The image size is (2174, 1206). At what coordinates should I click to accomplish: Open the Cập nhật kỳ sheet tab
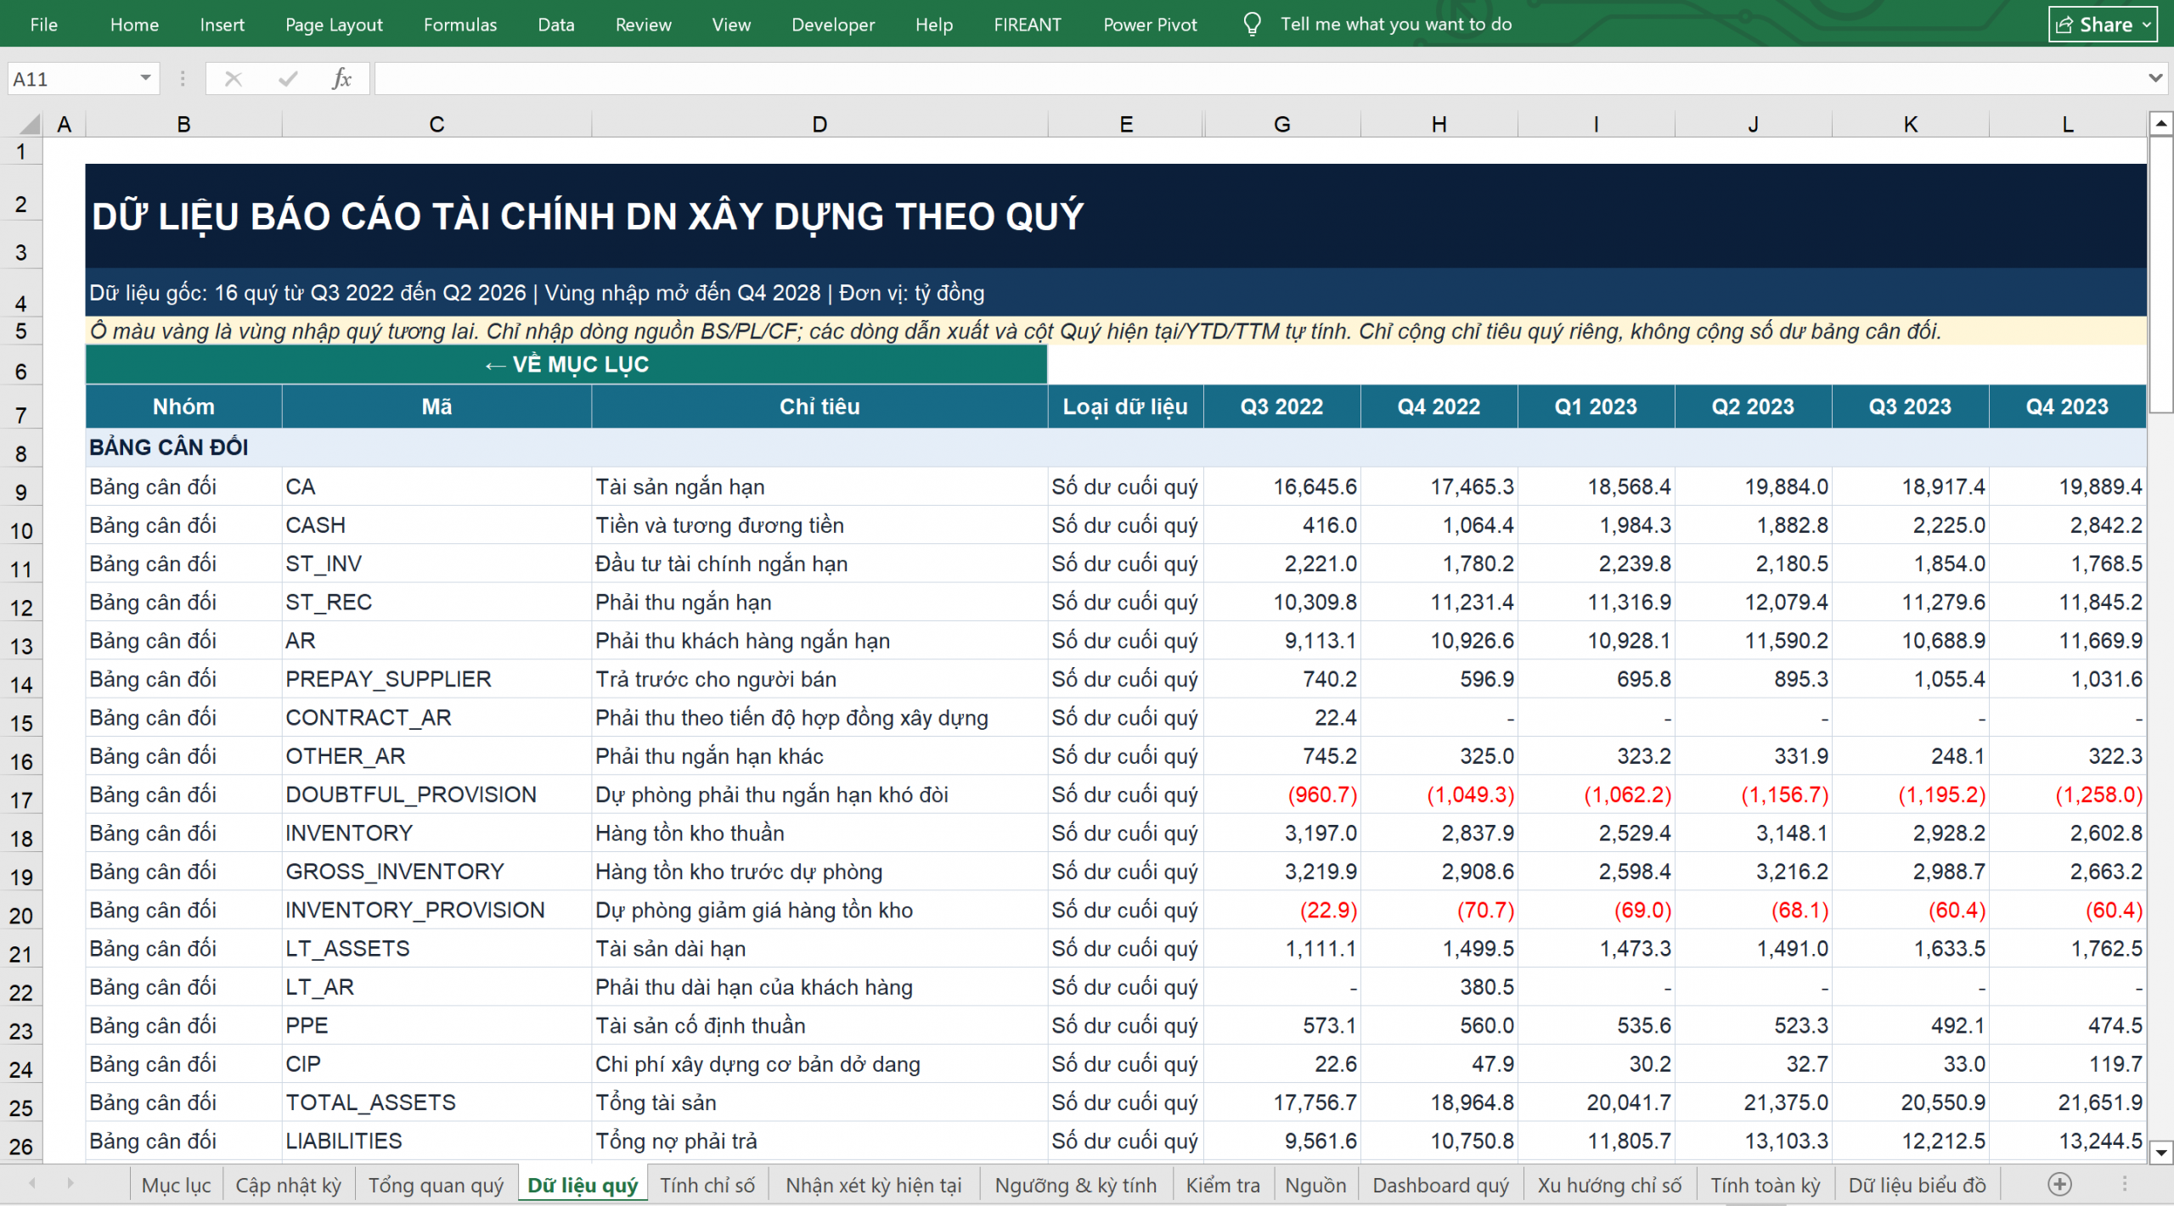289,1185
